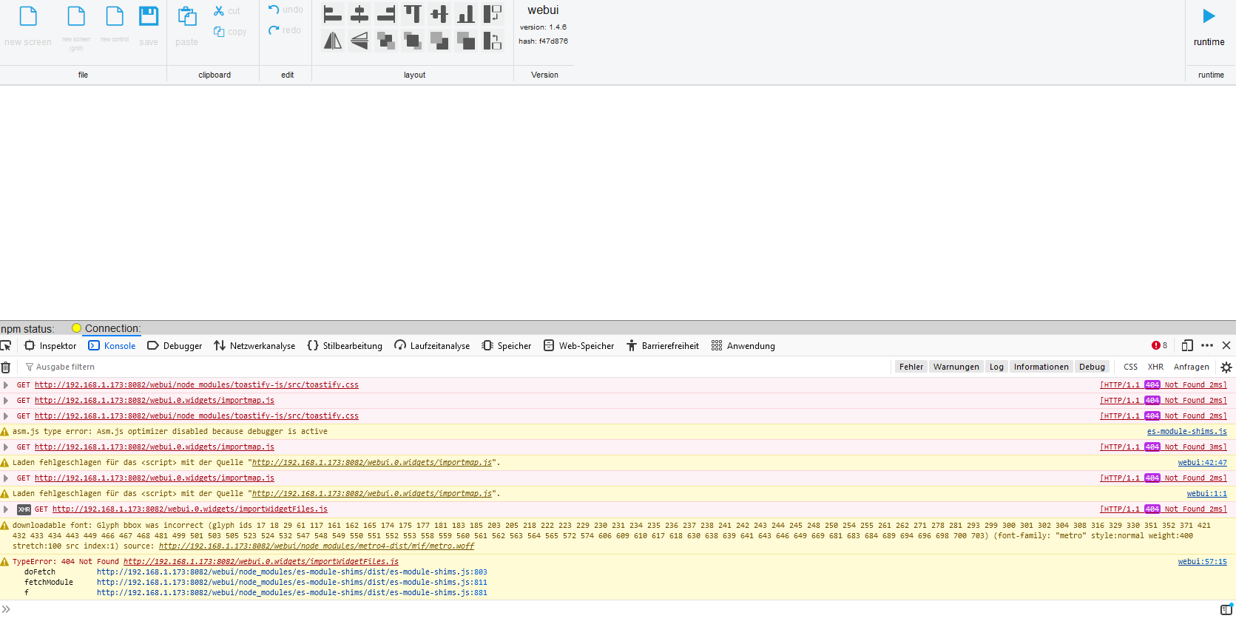Clear console output with the trash icon
This screenshot has height=624, width=1236.
[x=6, y=367]
